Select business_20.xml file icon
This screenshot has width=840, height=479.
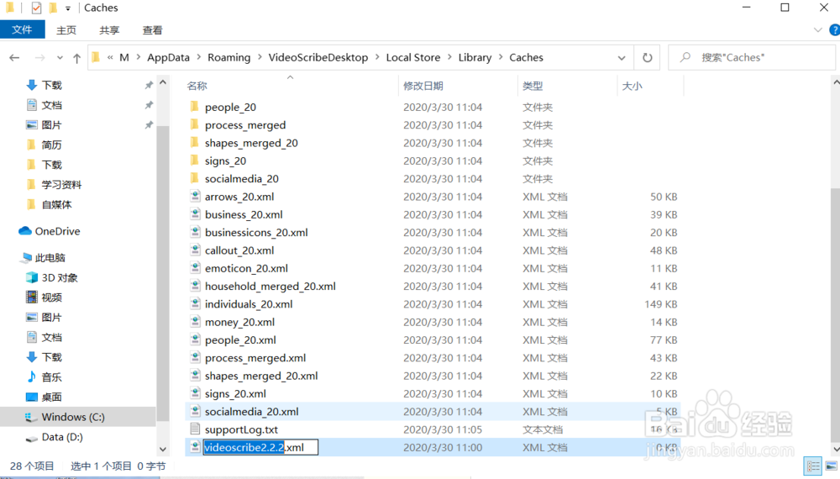[195, 214]
